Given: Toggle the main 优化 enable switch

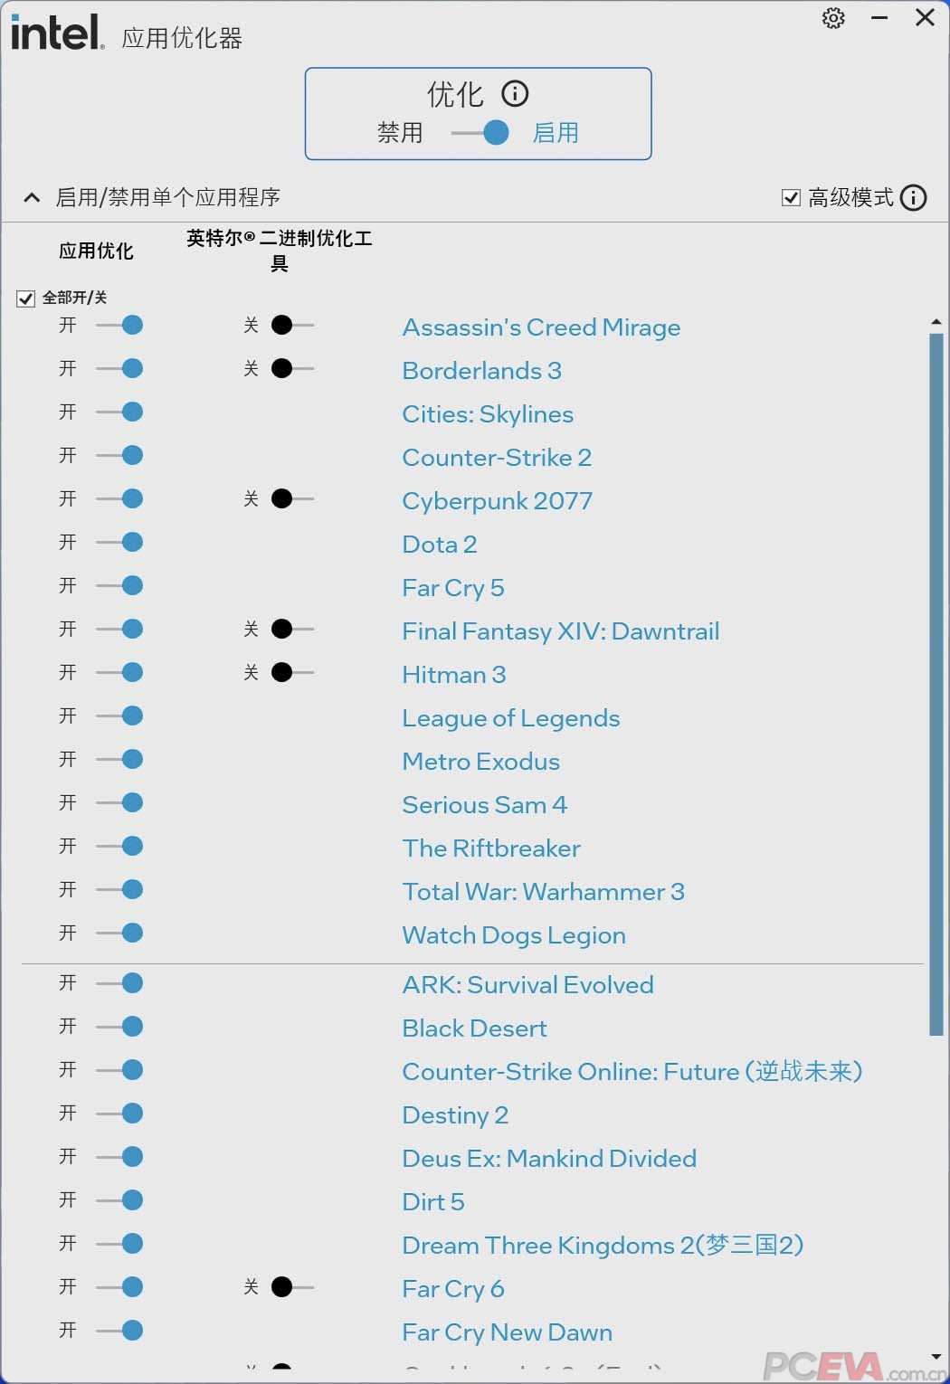Looking at the screenshot, I should (x=480, y=133).
